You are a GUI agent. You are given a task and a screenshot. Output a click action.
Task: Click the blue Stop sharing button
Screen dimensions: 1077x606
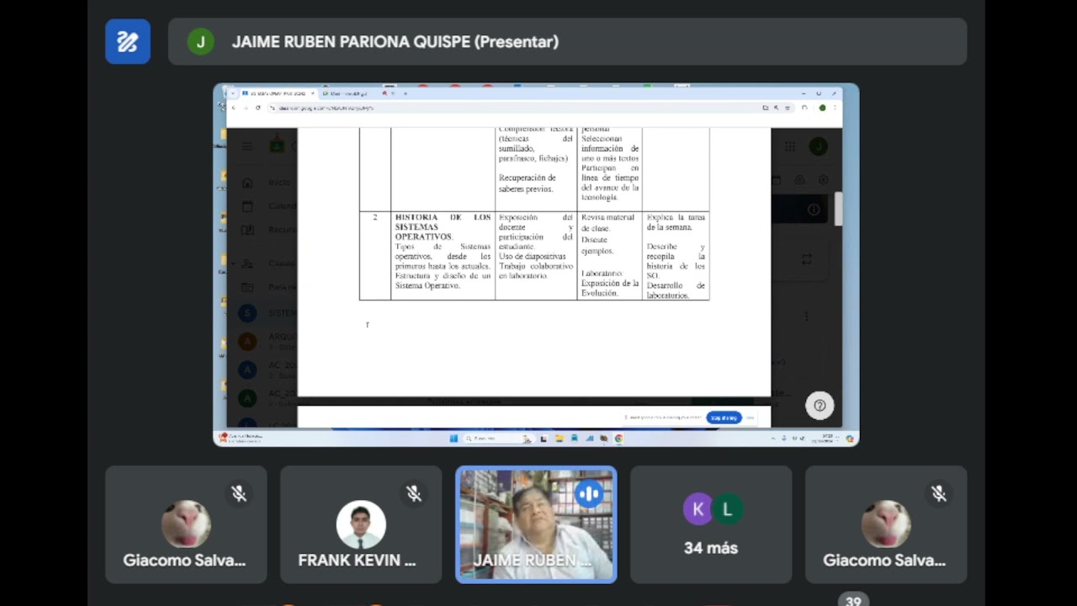point(724,417)
